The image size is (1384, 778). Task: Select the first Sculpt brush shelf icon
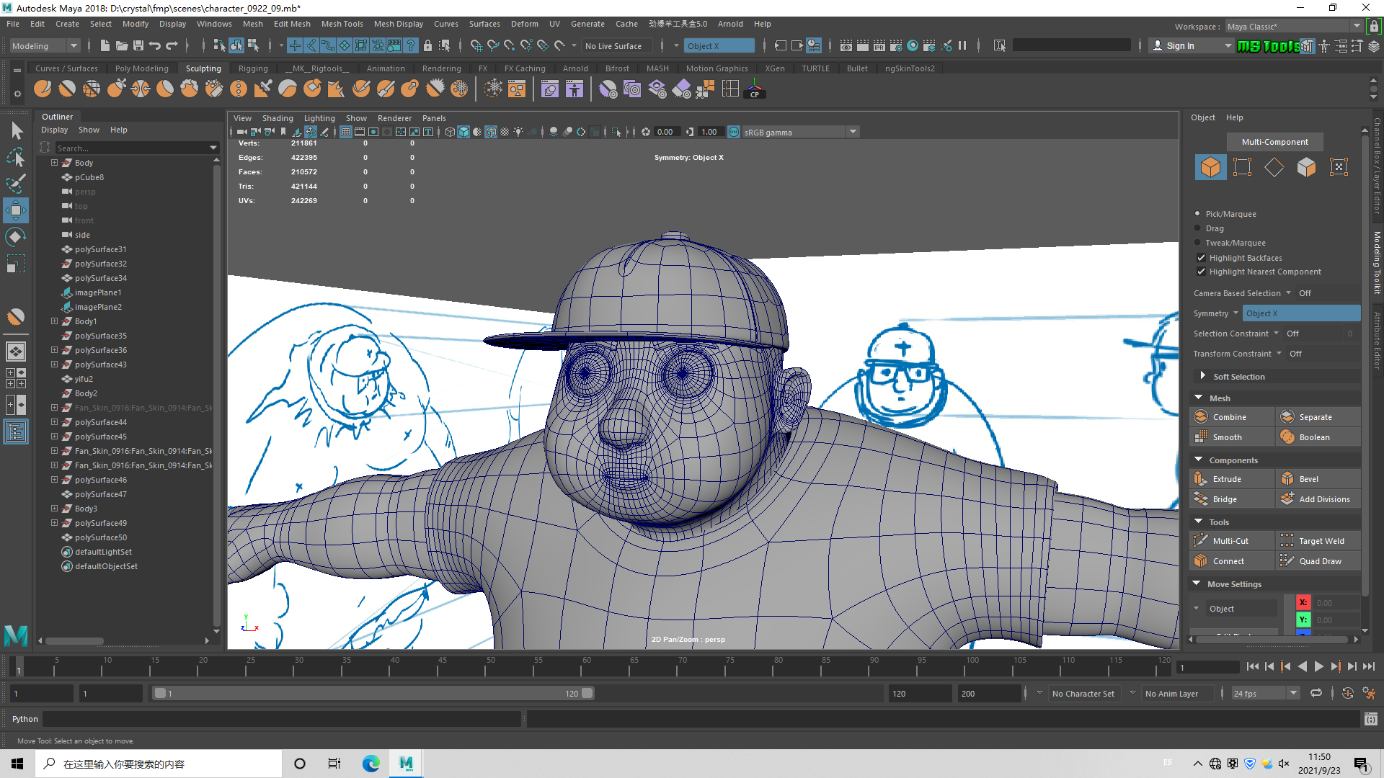coord(43,89)
